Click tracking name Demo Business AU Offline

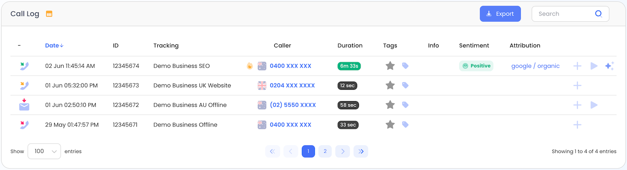pyautogui.click(x=190, y=105)
